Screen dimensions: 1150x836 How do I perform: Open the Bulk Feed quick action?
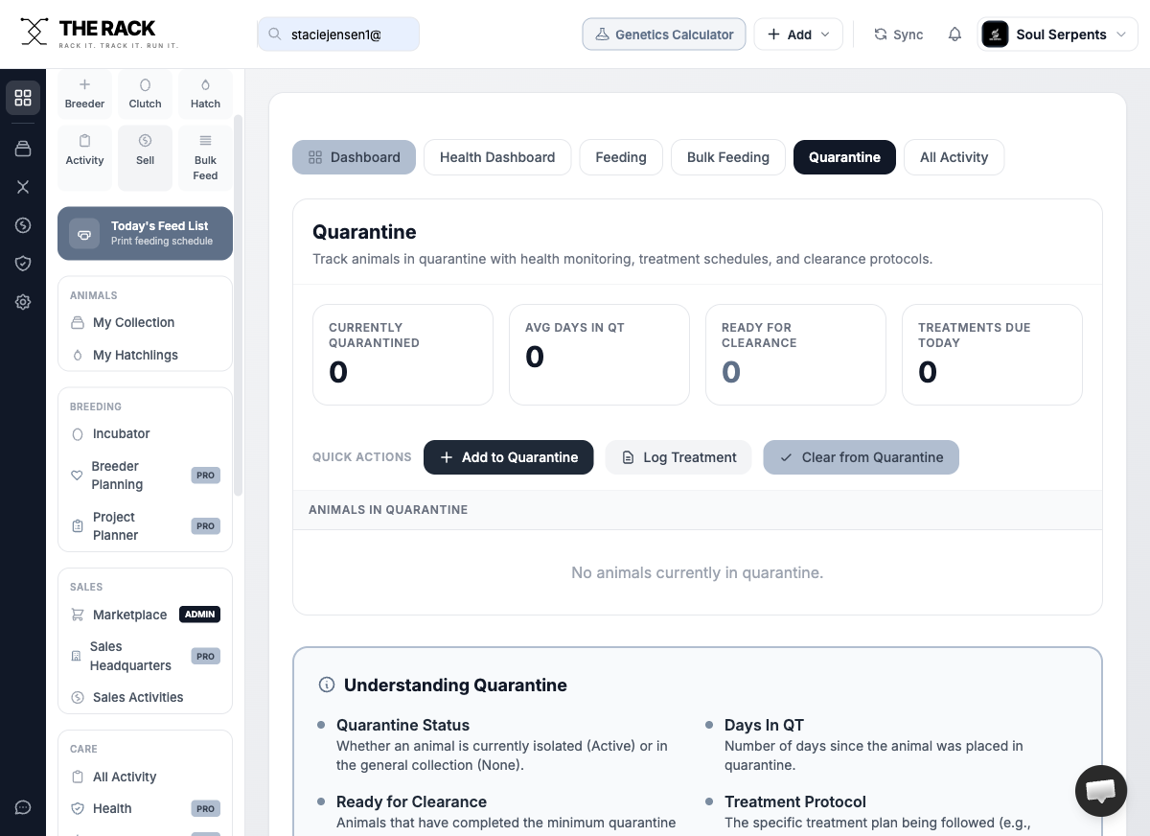tap(205, 158)
